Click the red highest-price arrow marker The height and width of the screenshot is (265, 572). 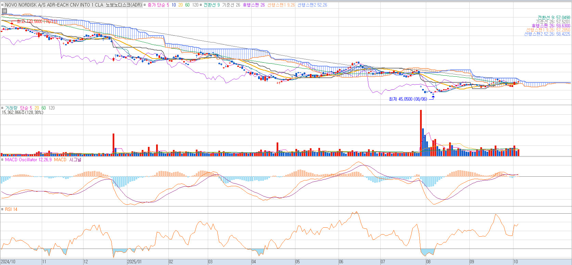12,22
